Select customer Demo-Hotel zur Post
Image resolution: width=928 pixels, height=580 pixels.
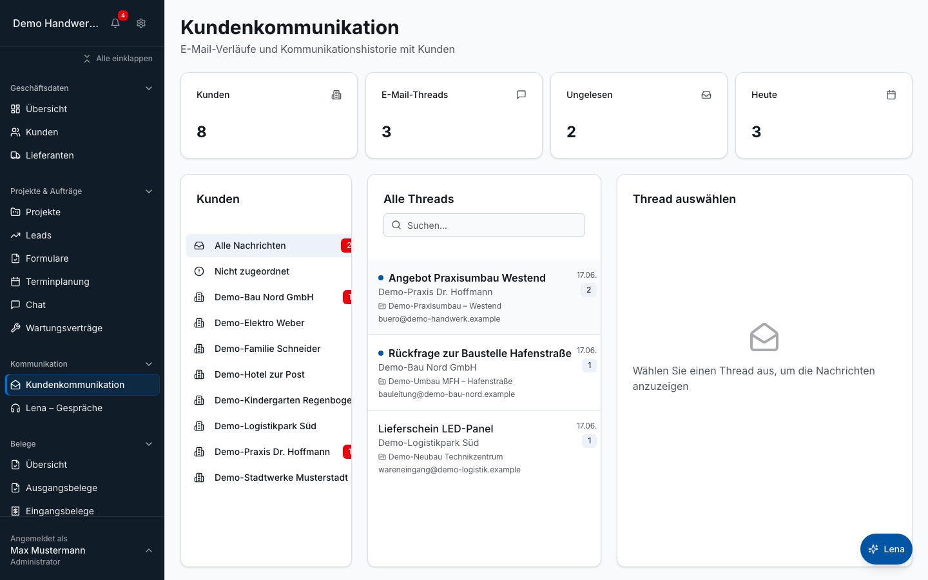point(269,374)
